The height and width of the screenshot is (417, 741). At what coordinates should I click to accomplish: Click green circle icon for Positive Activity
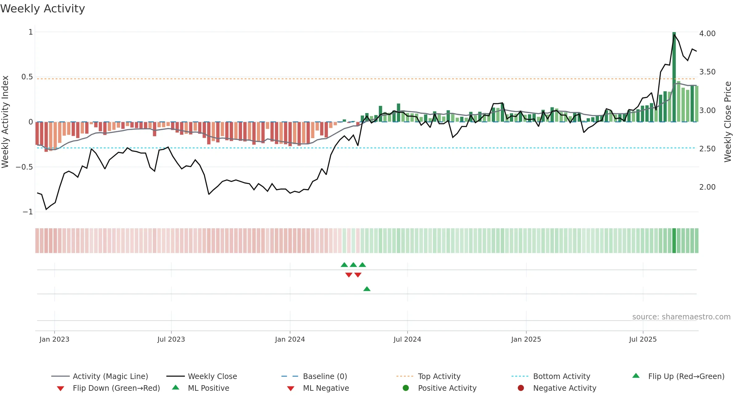tap(406, 388)
